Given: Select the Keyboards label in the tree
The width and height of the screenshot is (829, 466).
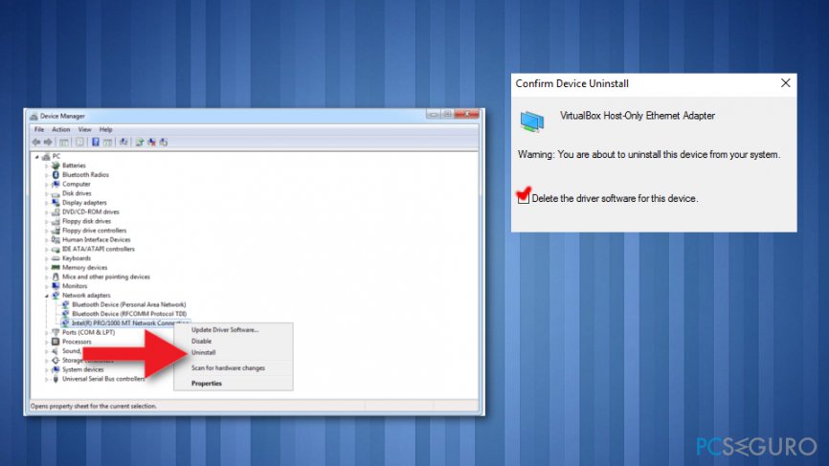Looking at the screenshot, I should click(77, 258).
